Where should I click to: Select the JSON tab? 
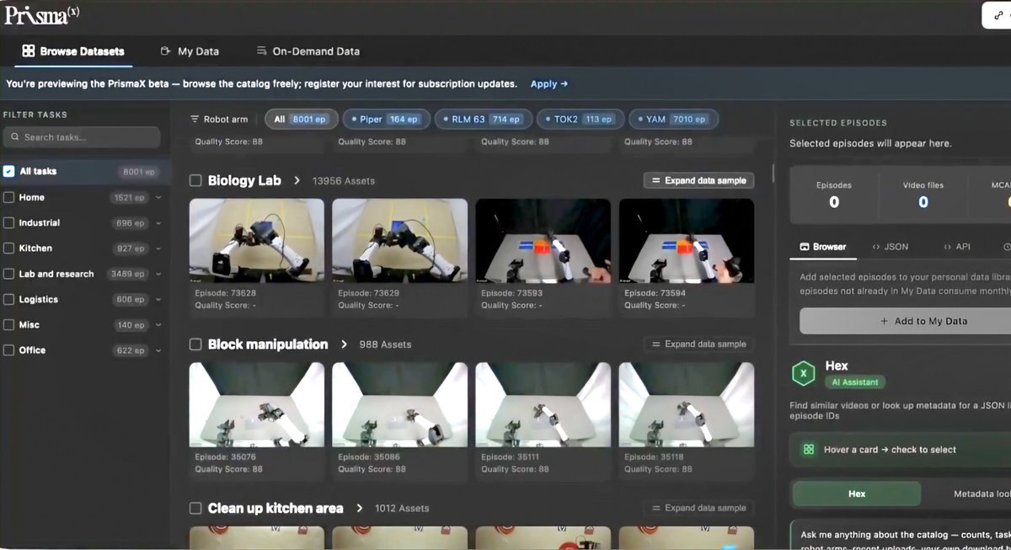(891, 248)
